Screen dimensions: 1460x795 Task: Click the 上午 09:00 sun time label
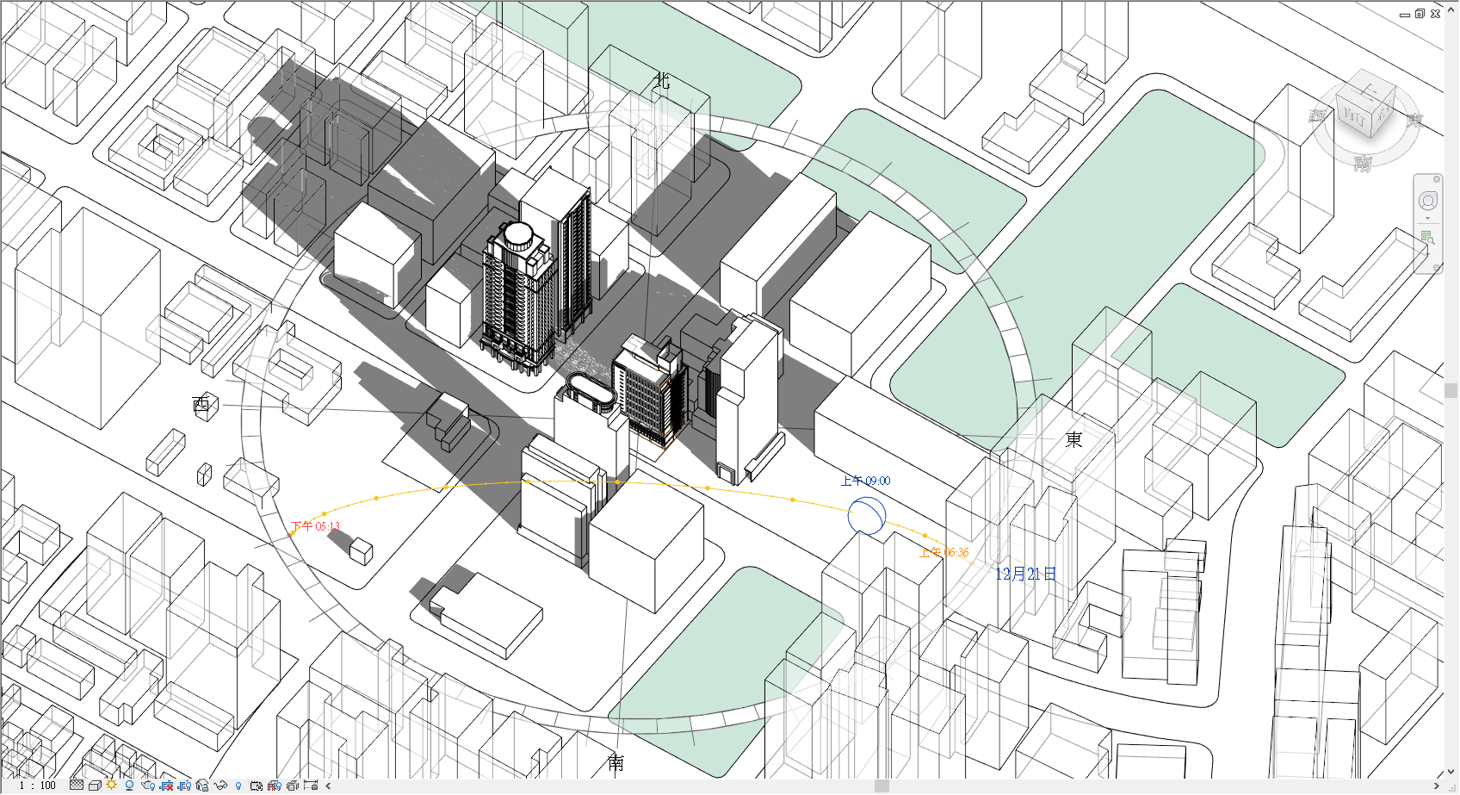tap(865, 481)
